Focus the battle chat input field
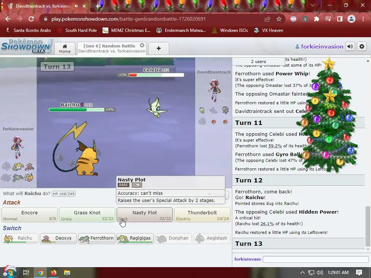This screenshot has height=278, width=371. pos(316,259)
